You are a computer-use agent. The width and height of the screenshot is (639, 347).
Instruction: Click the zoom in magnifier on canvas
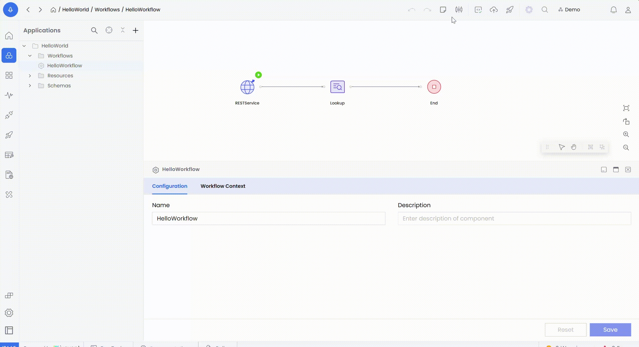click(x=626, y=134)
